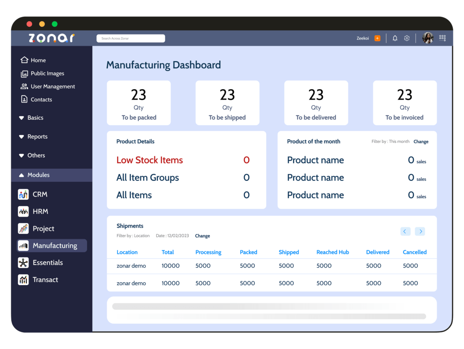Sort by the Packed column header
This screenshot has width=464, height=349.
tap(248, 252)
